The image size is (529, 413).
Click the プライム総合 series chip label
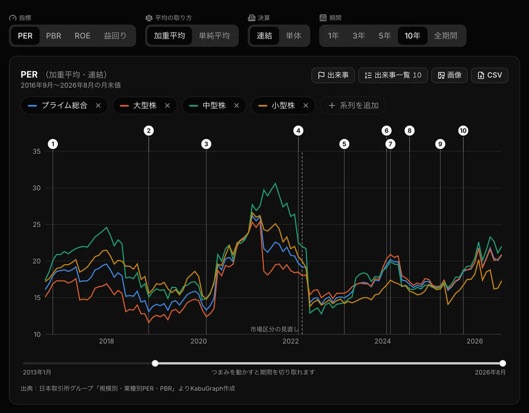point(64,106)
